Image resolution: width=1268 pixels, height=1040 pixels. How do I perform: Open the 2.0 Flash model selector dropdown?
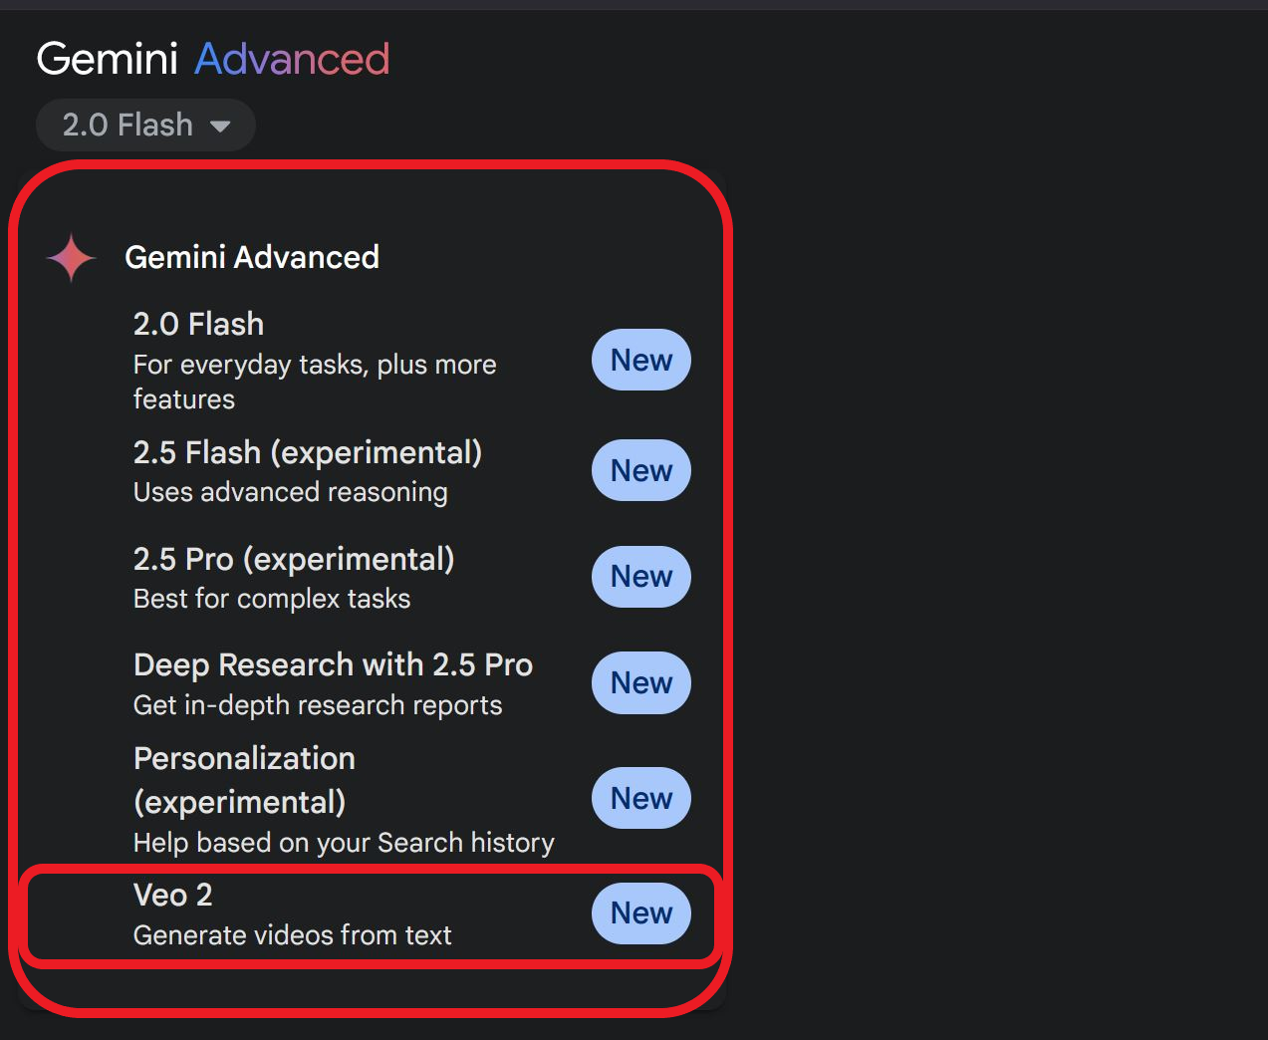pos(145,126)
